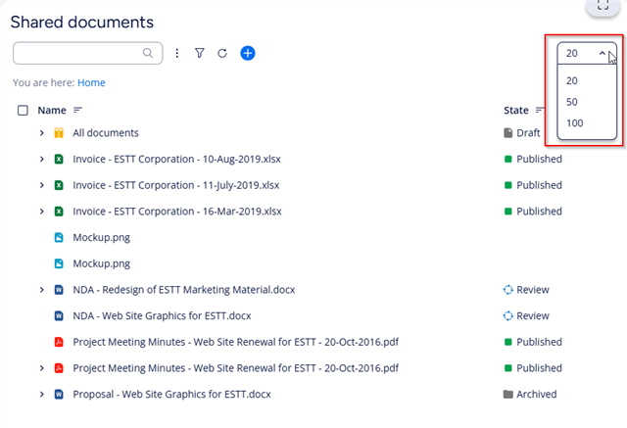Expand Invoice 10-Aug-2019.xlsx row
Screen dimensions: 627x428
point(41,159)
